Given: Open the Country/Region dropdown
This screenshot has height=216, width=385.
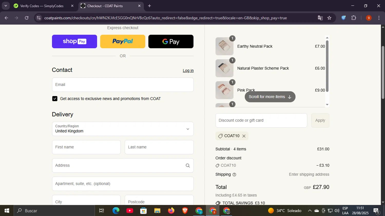Looking at the screenshot, I should [123, 129].
